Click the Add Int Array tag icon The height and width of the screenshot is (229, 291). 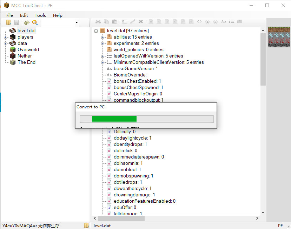click(x=207, y=22)
